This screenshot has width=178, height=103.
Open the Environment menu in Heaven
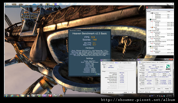click(26, 7)
